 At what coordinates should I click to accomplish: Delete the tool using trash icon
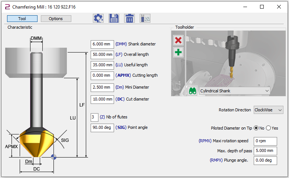(129, 19)
